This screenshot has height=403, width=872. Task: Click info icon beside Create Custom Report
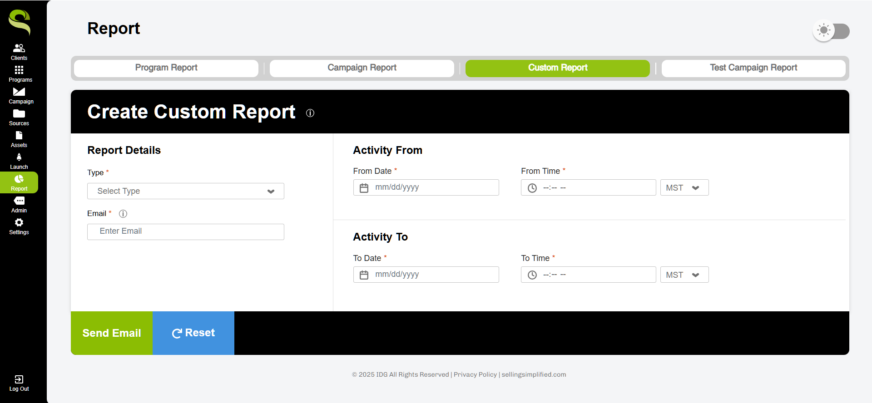(x=310, y=113)
